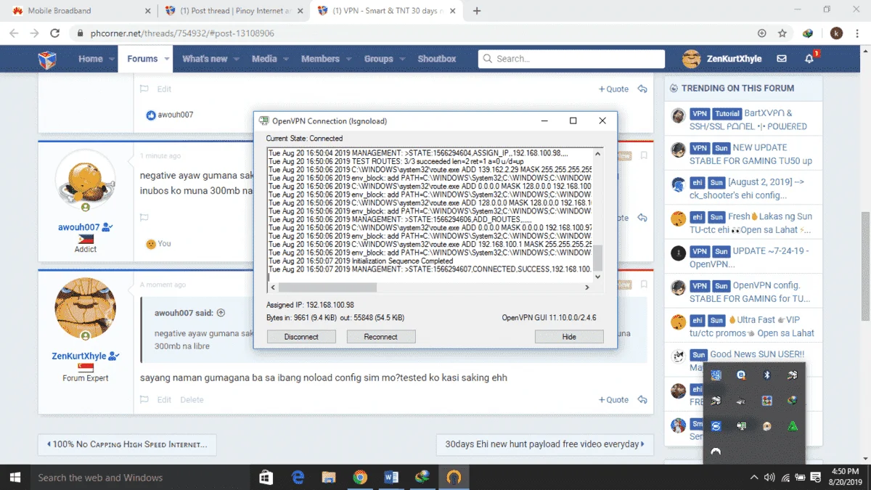This screenshot has height=490, width=871.
Task: Click the Bluetooth tray icon
Action: coord(766,375)
